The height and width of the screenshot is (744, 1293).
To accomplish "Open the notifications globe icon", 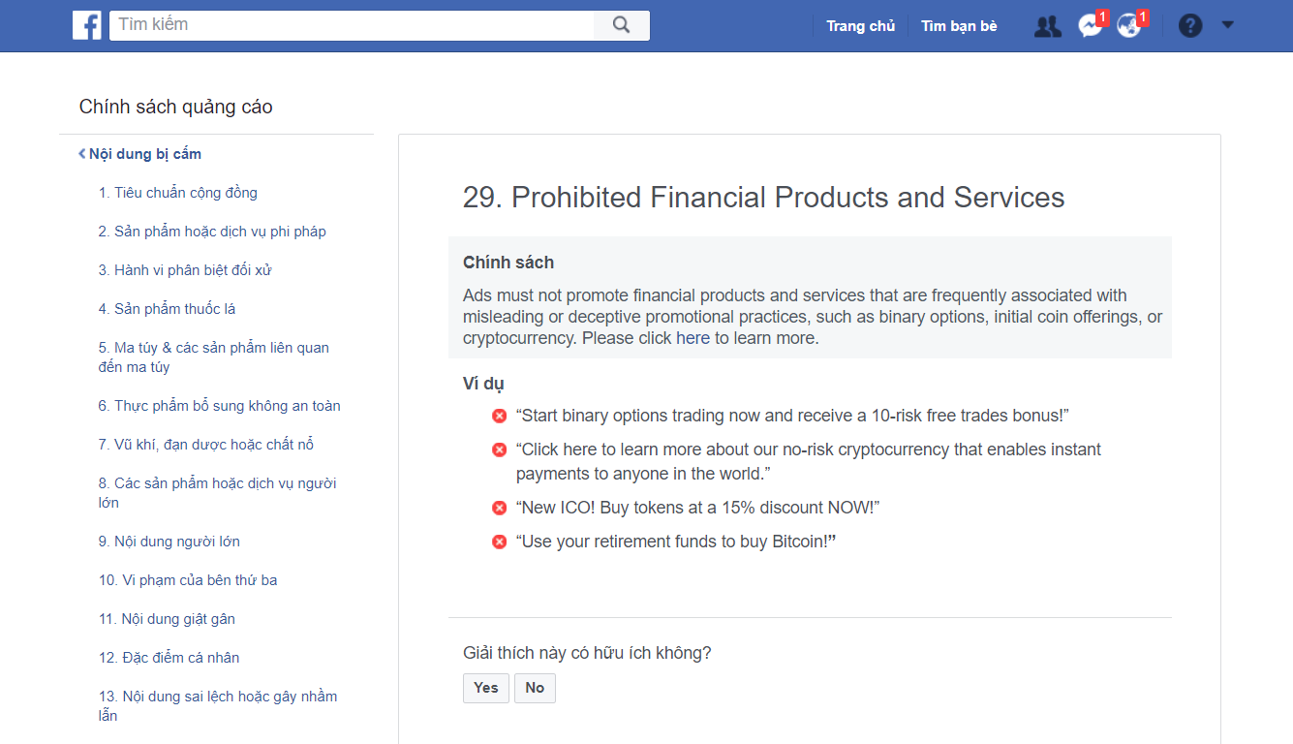I will (1127, 25).
